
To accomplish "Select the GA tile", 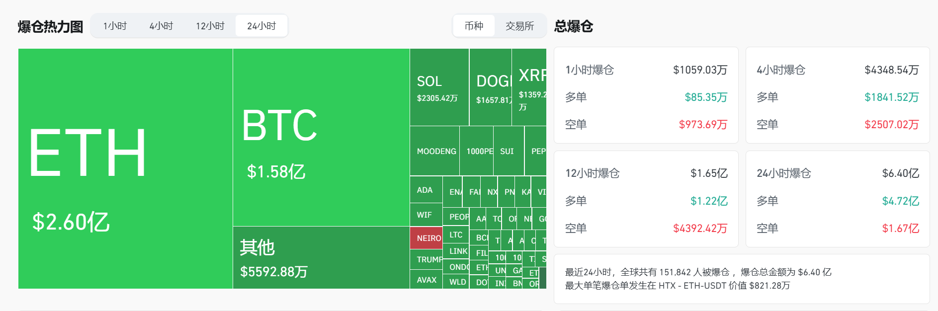I will (514, 270).
